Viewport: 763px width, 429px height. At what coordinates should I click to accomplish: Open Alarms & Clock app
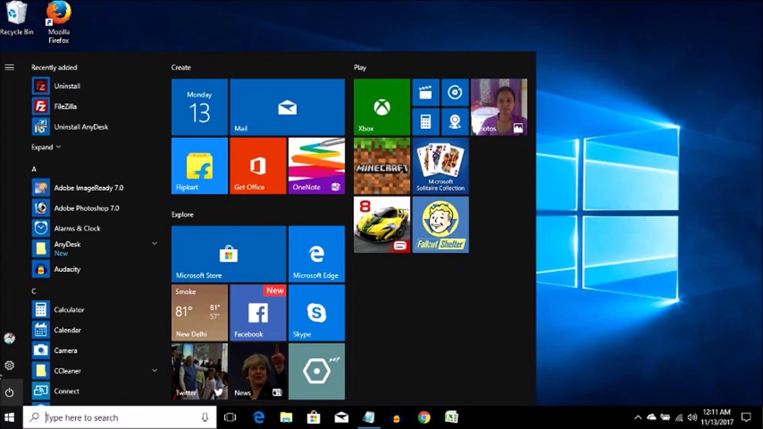(95, 228)
